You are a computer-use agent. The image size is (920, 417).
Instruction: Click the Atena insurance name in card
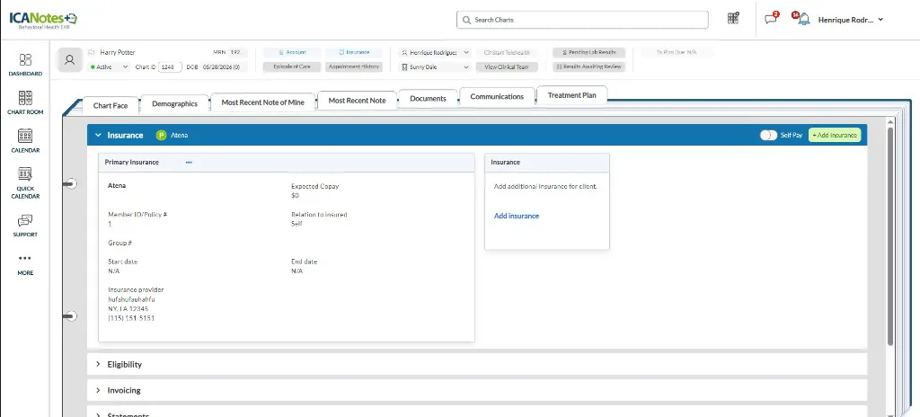click(x=117, y=186)
